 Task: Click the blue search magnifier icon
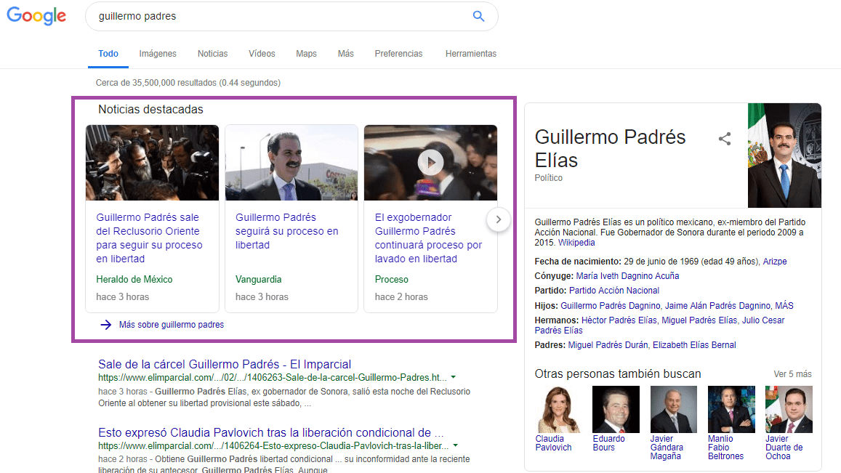pyautogui.click(x=478, y=16)
